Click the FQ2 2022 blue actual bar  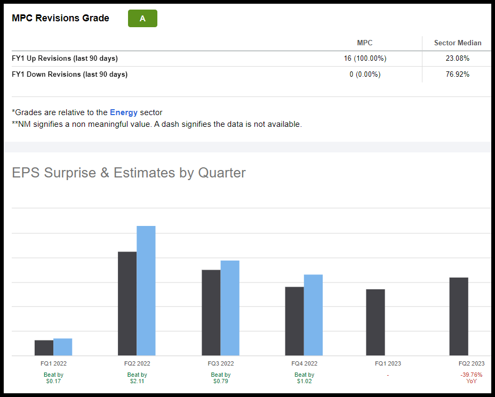pyautogui.click(x=146, y=291)
